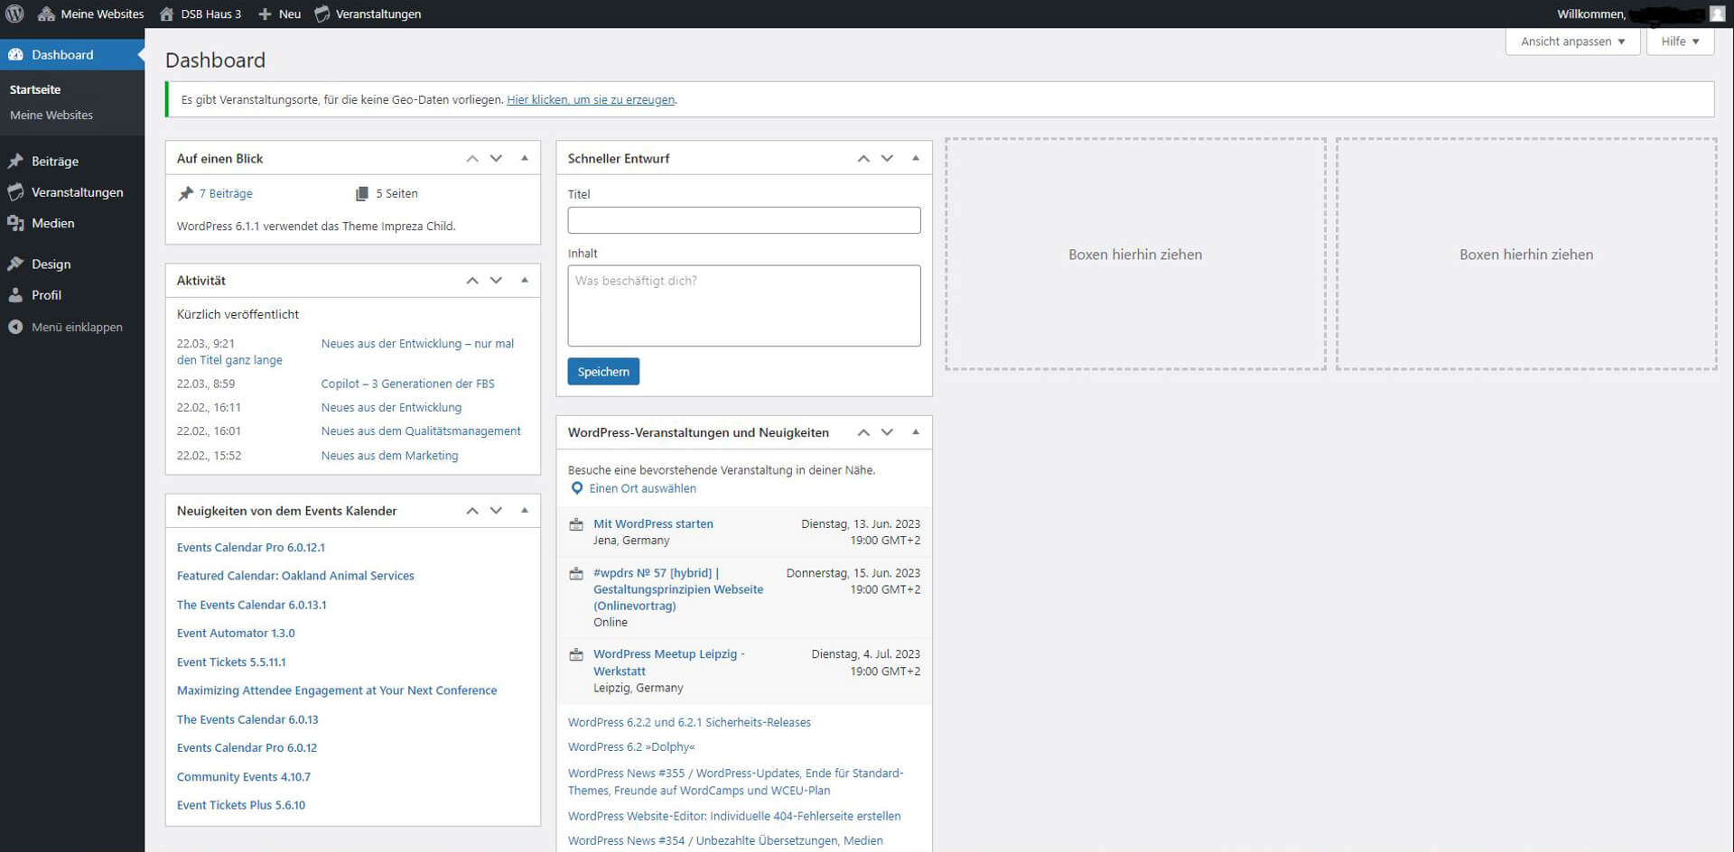Move Schneller Entwurf box up

pyautogui.click(x=863, y=158)
